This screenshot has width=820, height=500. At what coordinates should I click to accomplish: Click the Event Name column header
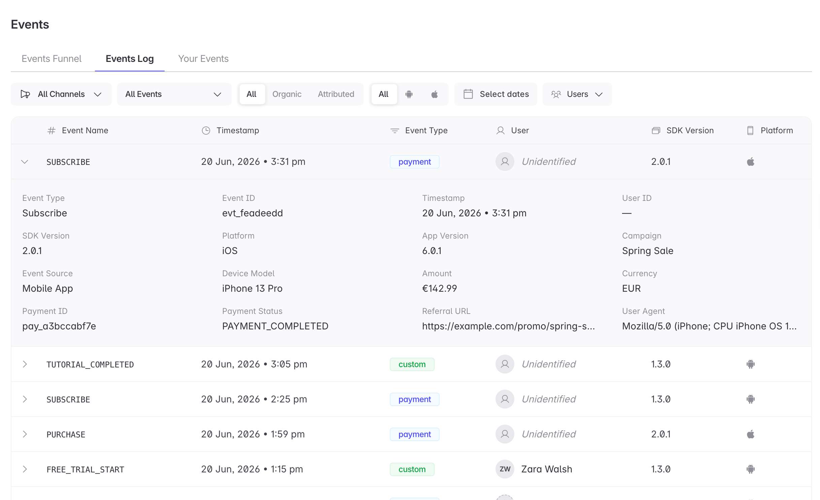(85, 131)
